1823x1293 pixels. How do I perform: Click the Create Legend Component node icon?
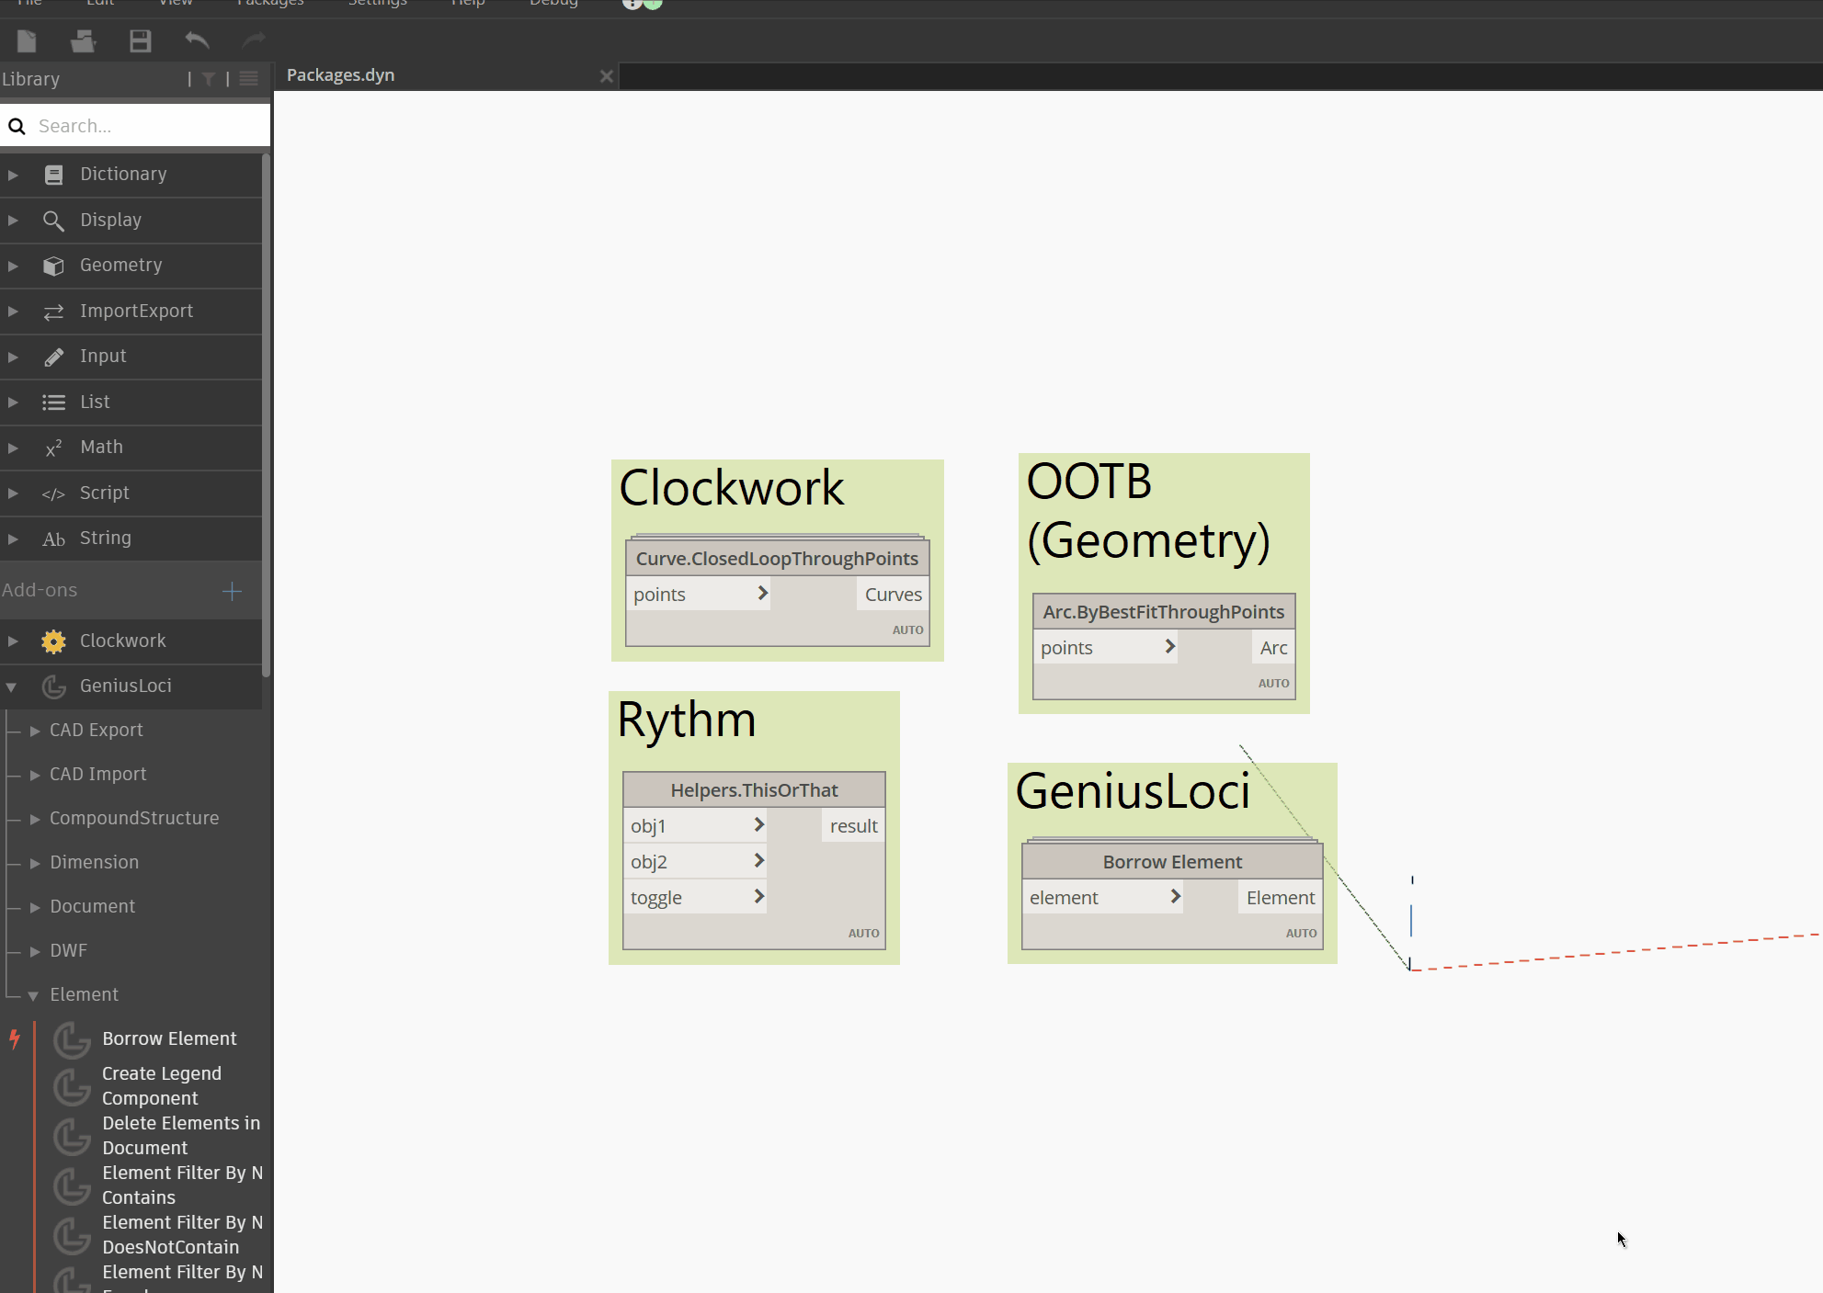pos(71,1086)
